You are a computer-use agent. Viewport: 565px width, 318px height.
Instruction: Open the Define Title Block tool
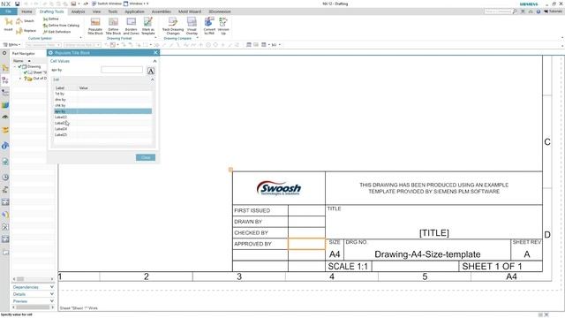113,26
